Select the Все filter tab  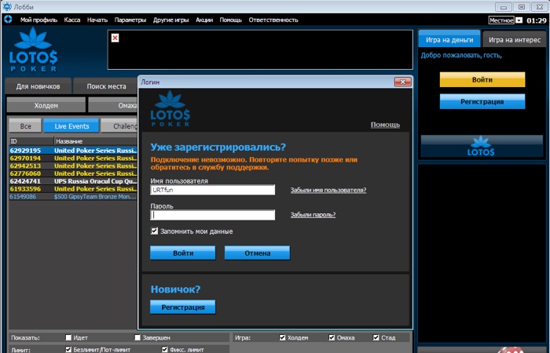click(25, 126)
